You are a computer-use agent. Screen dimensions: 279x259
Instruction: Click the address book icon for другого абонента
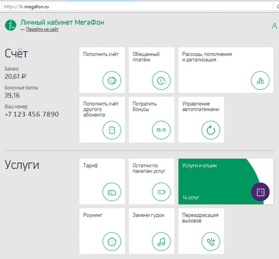point(112,130)
